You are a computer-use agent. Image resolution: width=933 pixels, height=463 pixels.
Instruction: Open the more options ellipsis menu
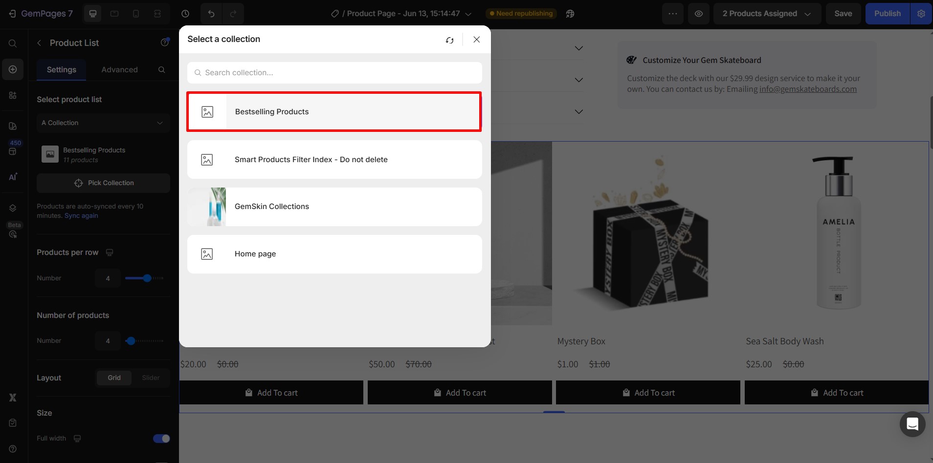673,14
